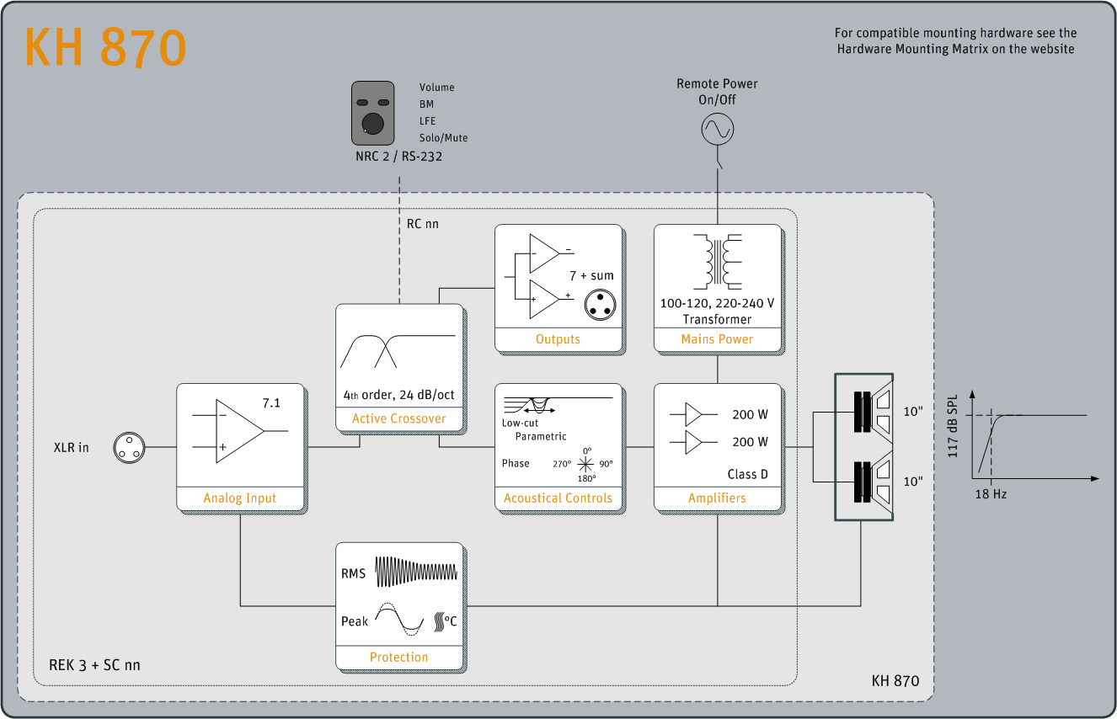Click the BM text by the remote
This screenshot has height=719, width=1117.
427,104
